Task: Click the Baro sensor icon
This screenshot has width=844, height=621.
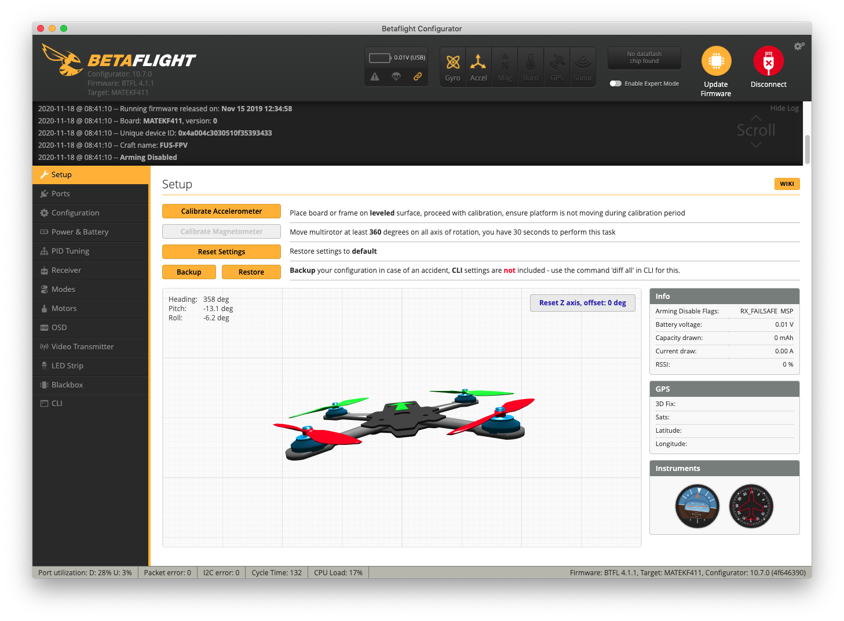Action: pos(531,67)
